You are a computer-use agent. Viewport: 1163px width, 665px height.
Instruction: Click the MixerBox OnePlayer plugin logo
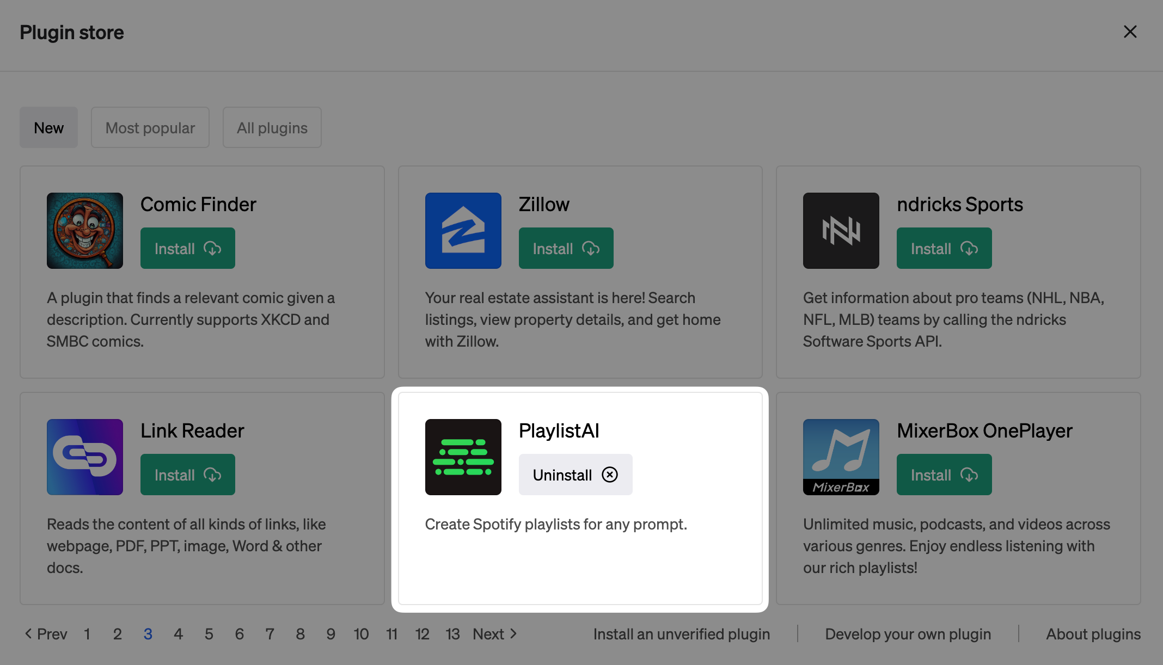click(x=841, y=457)
